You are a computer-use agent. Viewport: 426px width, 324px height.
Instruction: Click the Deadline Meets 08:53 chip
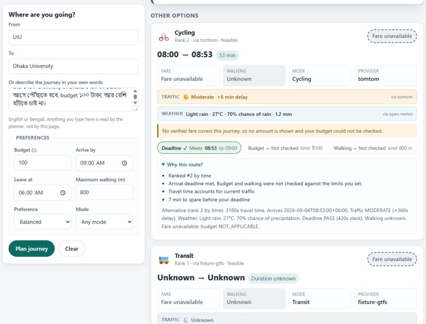pyautogui.click(x=199, y=148)
